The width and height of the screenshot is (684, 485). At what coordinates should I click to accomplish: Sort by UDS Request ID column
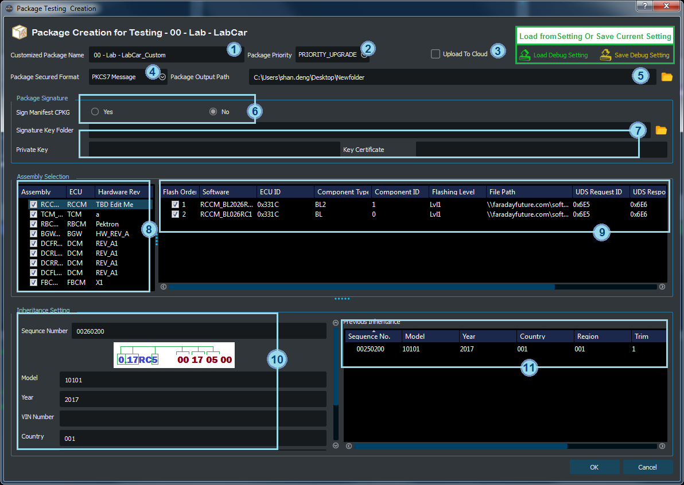601,191
